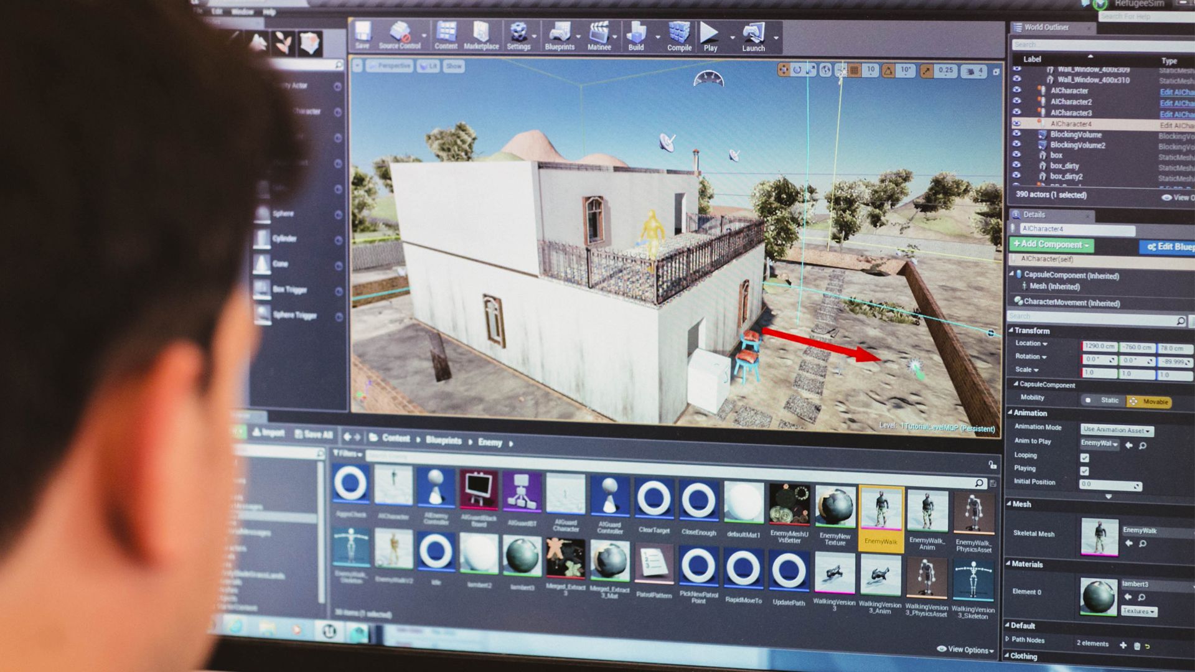Select Blueprints in the content path
This screenshot has width=1195, height=672.
click(x=443, y=441)
